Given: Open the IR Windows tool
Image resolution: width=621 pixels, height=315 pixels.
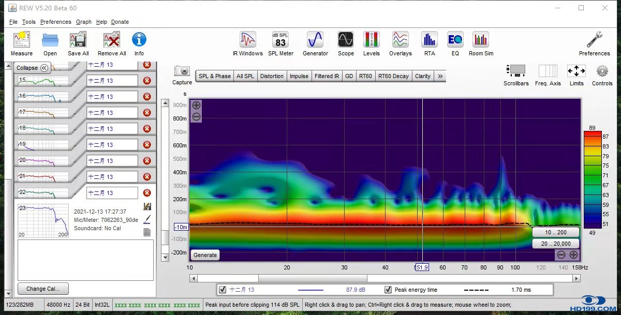Looking at the screenshot, I should (x=247, y=40).
